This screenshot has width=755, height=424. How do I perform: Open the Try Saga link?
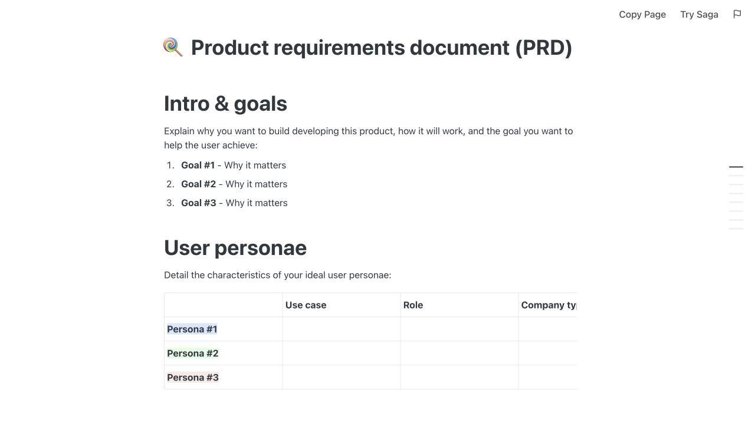coord(699,14)
